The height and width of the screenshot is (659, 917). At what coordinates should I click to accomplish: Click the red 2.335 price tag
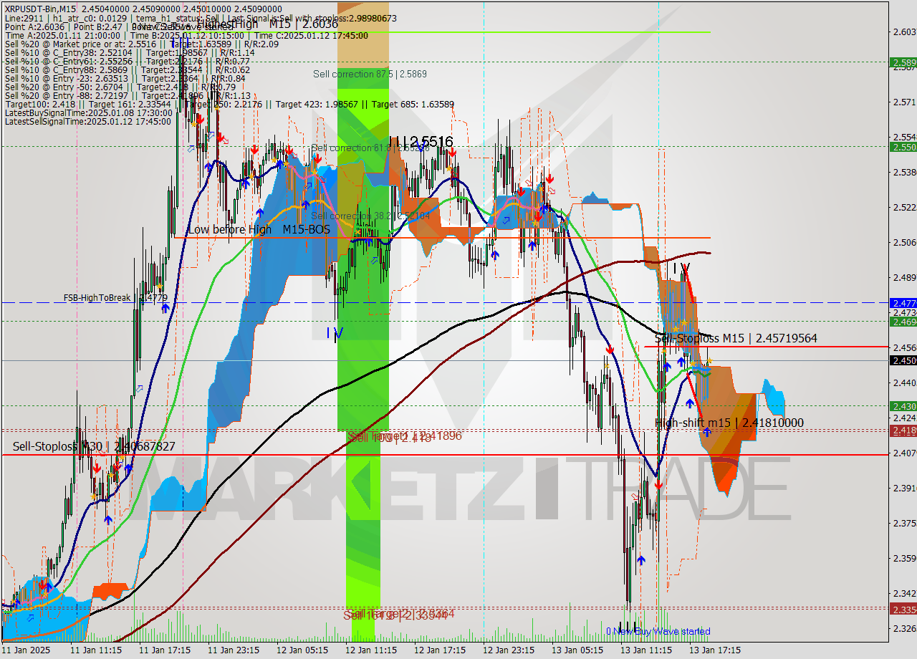[903, 609]
